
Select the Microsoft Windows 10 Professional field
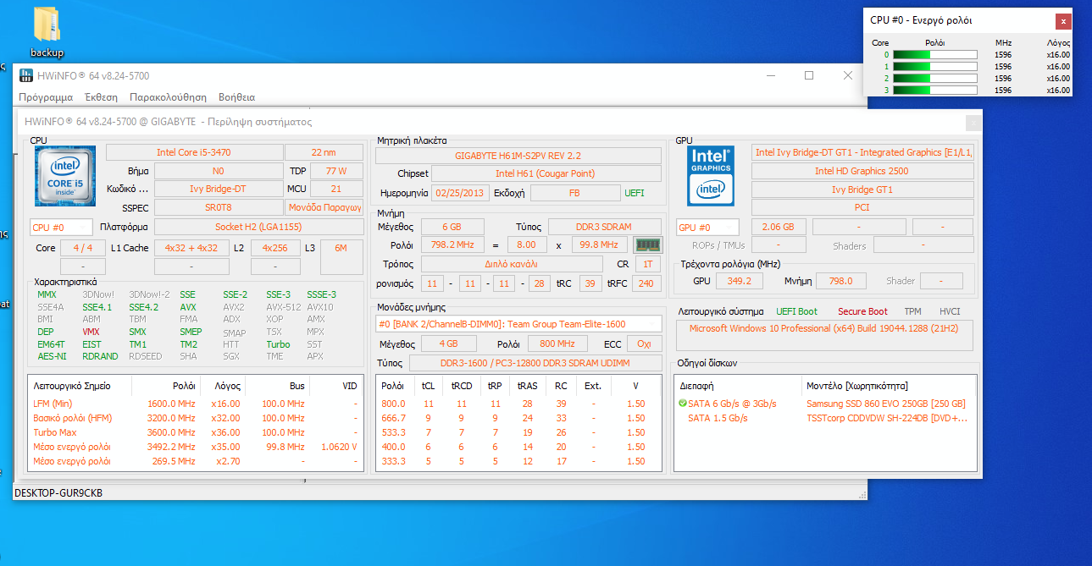pyautogui.click(x=825, y=333)
